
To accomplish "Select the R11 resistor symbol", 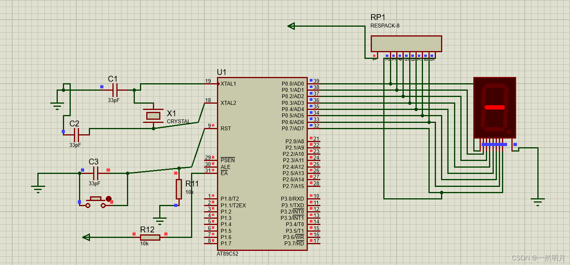I will click(x=179, y=189).
